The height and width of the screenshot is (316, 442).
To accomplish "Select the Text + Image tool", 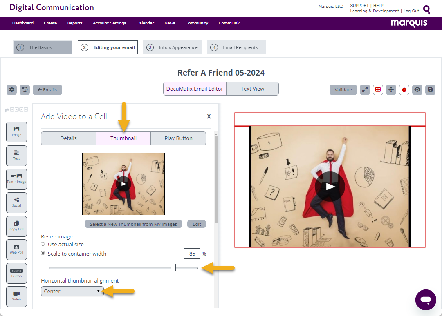I will click(x=17, y=179).
